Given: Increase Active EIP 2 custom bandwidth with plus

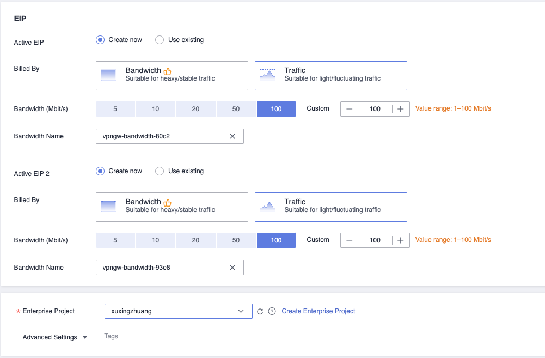Looking at the screenshot, I should pos(401,240).
